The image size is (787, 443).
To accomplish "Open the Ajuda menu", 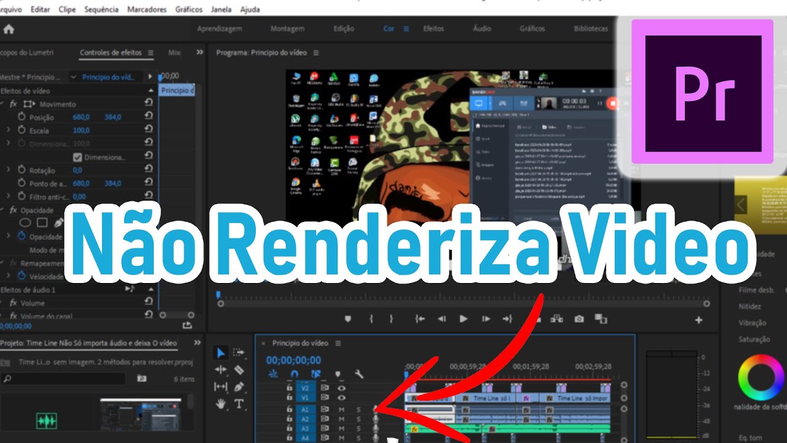I will click(x=250, y=10).
